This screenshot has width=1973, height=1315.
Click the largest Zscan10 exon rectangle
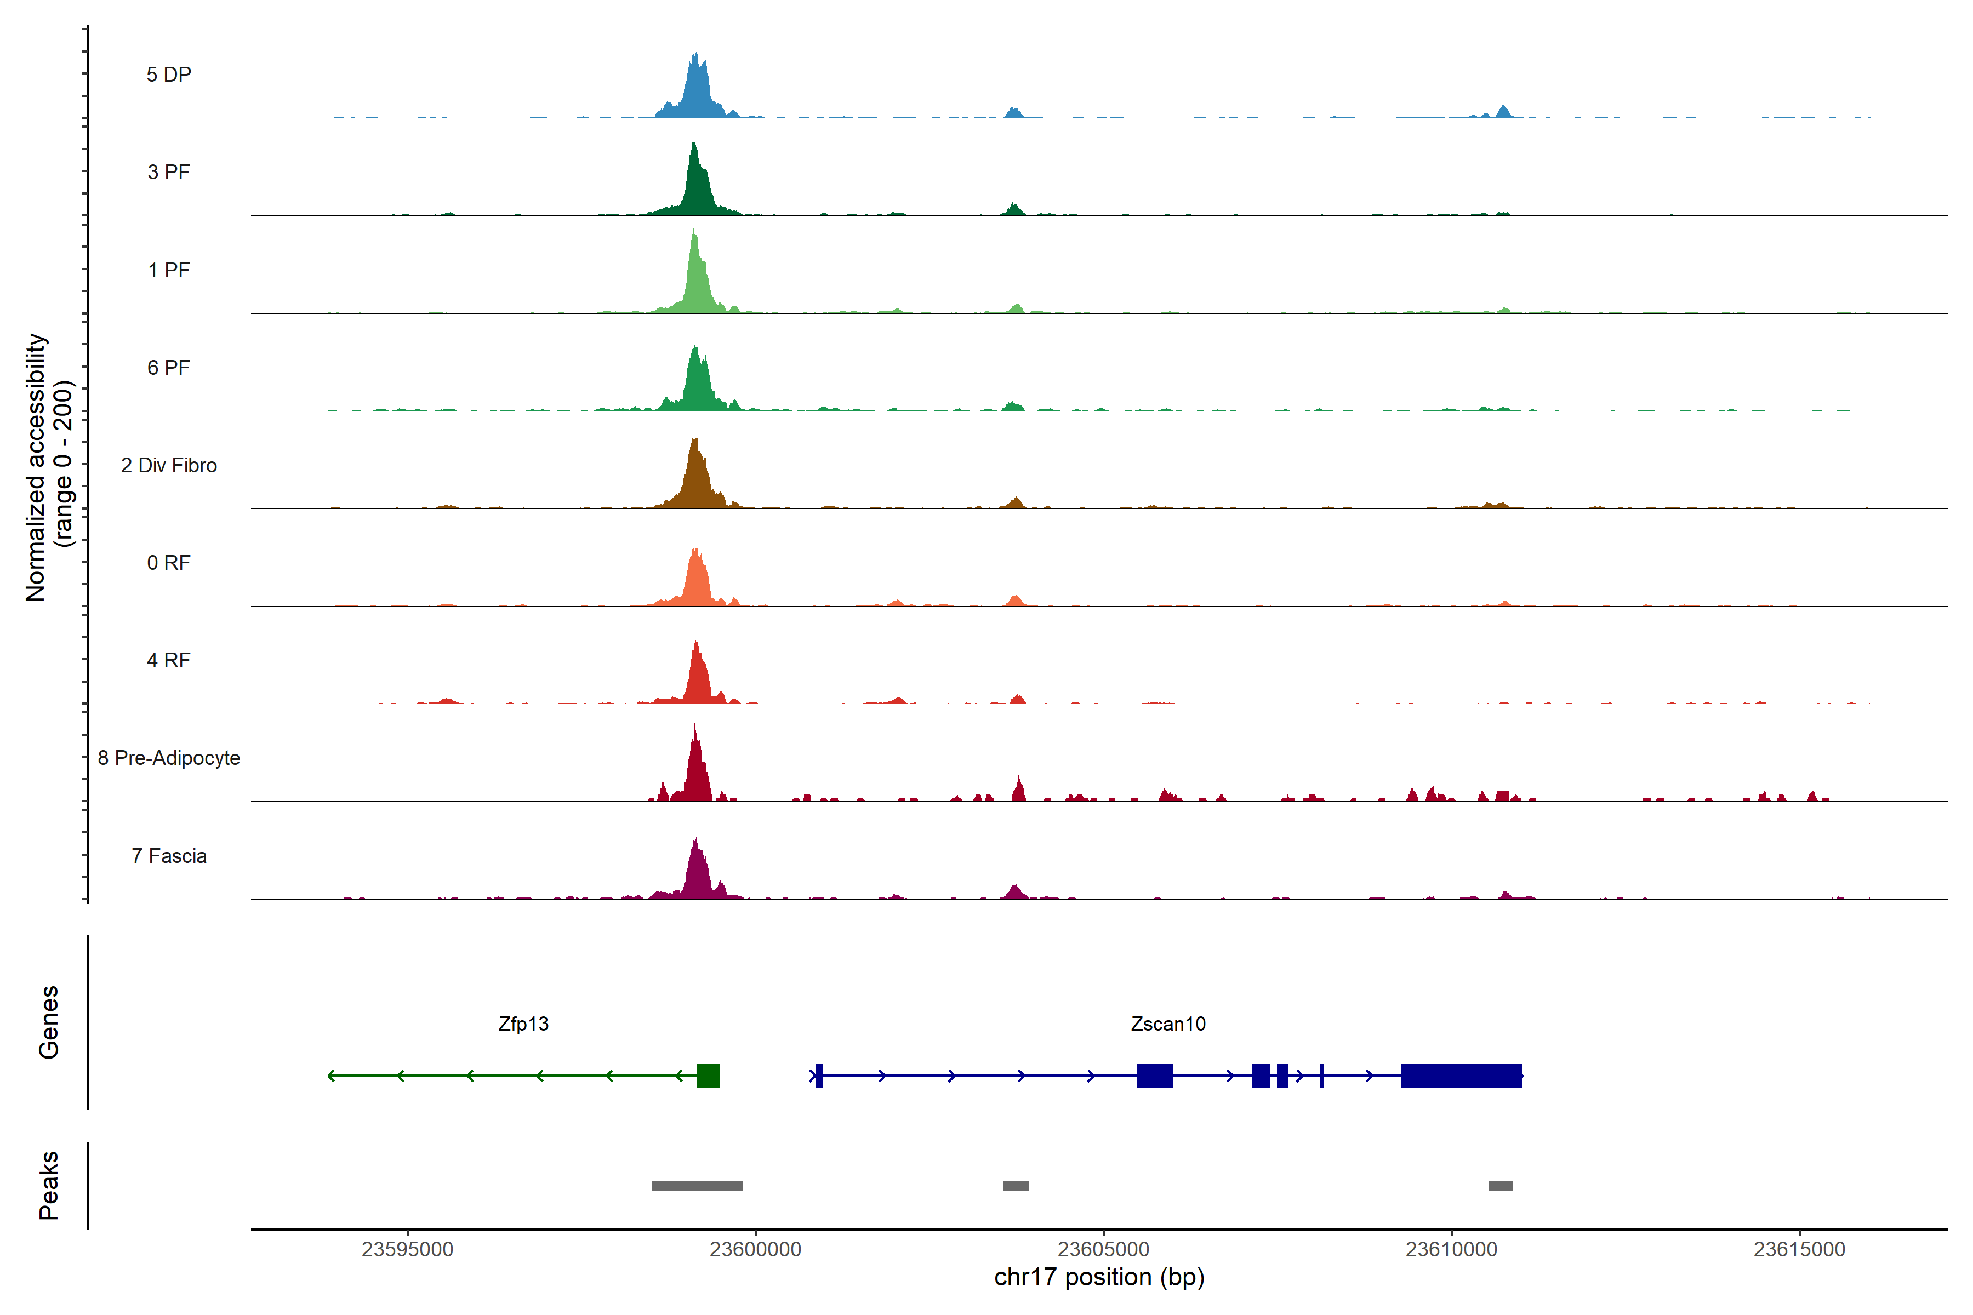pos(1461,1075)
